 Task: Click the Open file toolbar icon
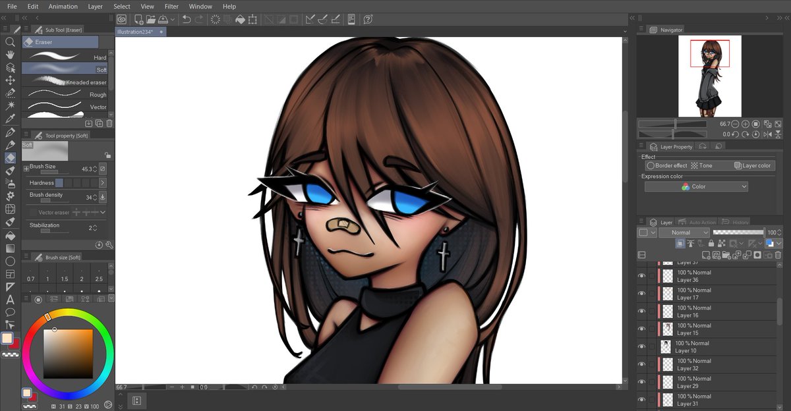point(151,20)
